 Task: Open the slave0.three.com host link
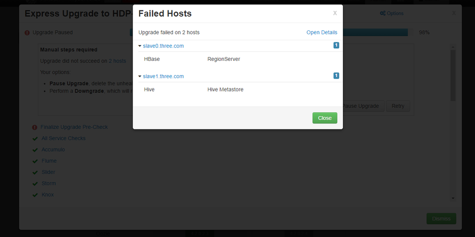[163, 46]
